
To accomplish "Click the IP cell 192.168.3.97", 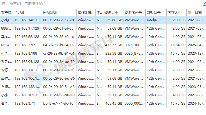I will point(25,45).
